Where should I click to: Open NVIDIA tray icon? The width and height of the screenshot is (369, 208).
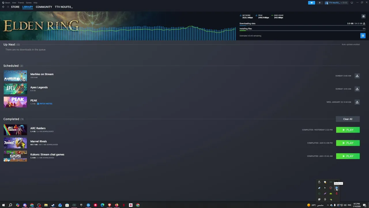point(331,199)
